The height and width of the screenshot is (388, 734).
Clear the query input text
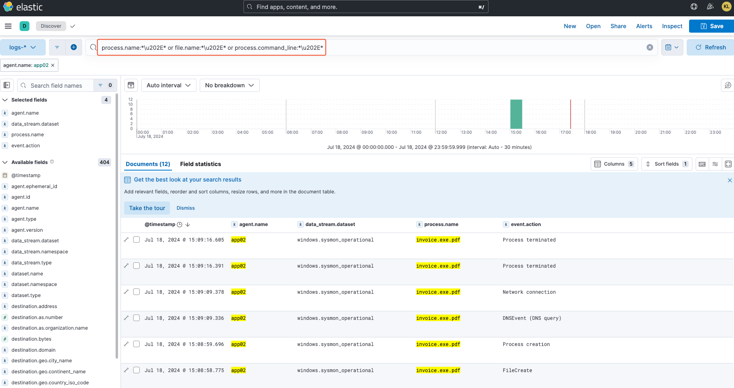(x=650, y=47)
